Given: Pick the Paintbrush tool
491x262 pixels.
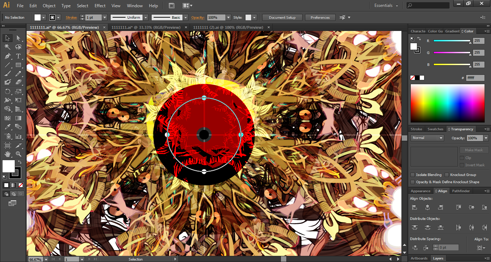Looking at the screenshot, I should pyautogui.click(x=7, y=74).
